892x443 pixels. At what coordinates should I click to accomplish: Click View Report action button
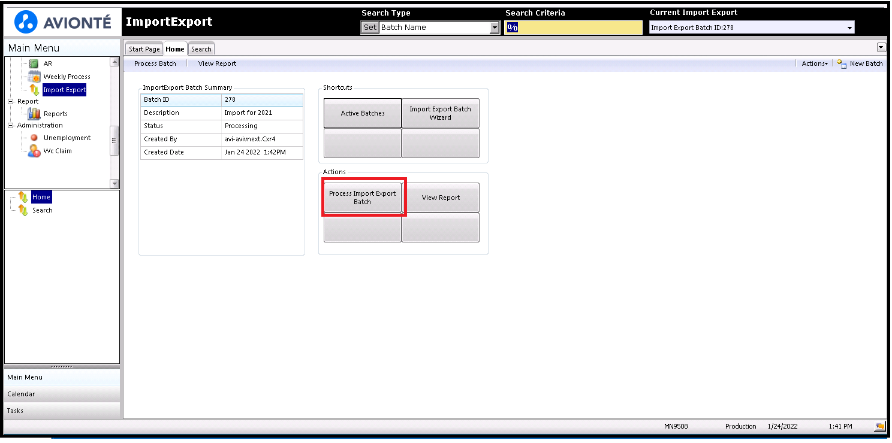pyautogui.click(x=441, y=198)
